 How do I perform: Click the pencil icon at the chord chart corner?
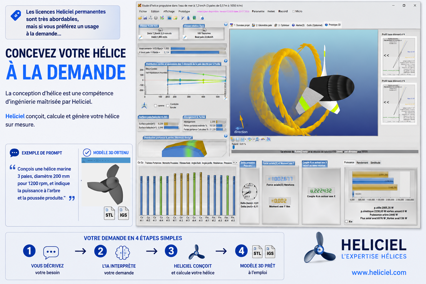225,98
